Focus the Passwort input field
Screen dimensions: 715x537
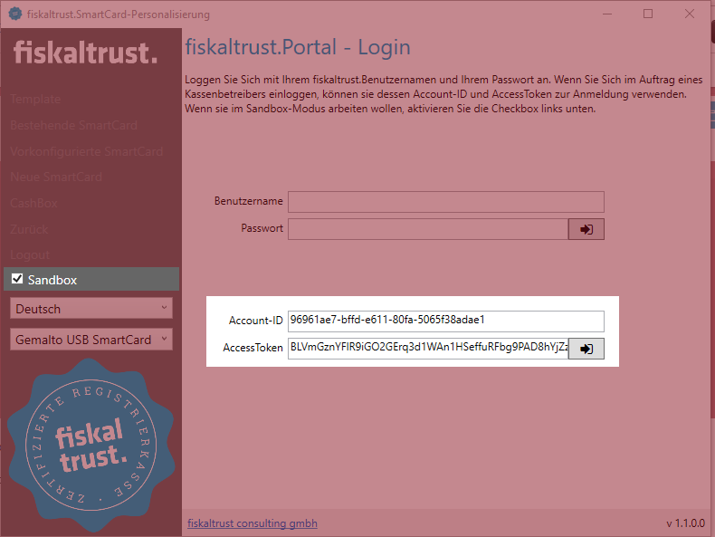[428, 229]
